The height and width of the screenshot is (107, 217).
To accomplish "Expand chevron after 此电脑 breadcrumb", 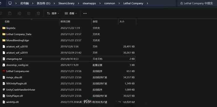I will coord(33,3).
